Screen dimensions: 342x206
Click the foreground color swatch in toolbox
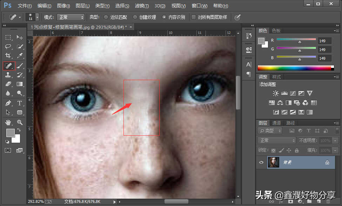pyautogui.click(x=10, y=133)
